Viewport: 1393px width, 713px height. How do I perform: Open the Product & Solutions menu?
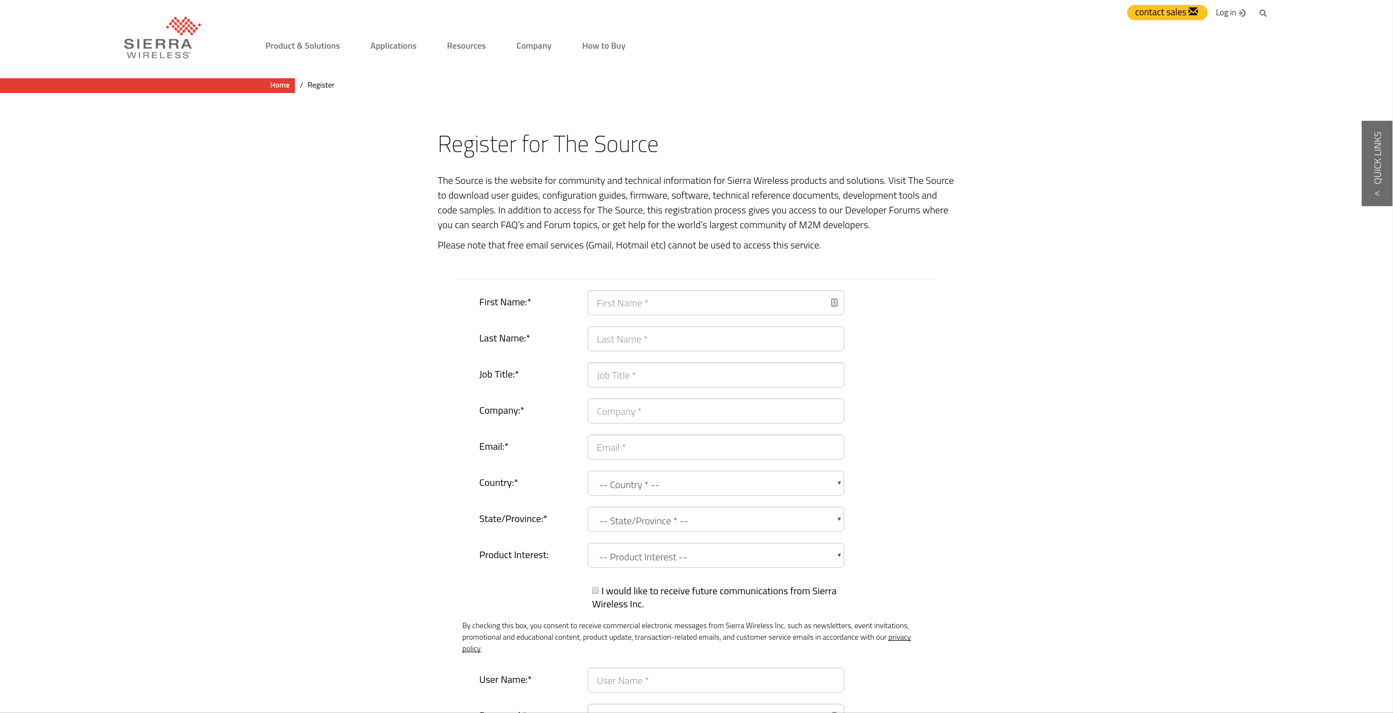pos(302,44)
